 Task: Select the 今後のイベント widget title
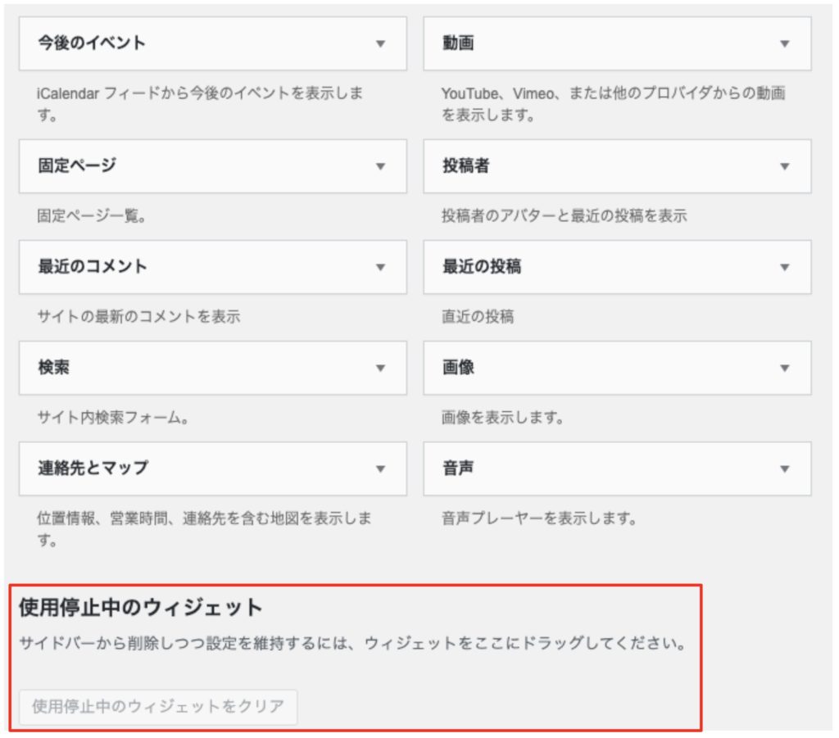click(92, 43)
